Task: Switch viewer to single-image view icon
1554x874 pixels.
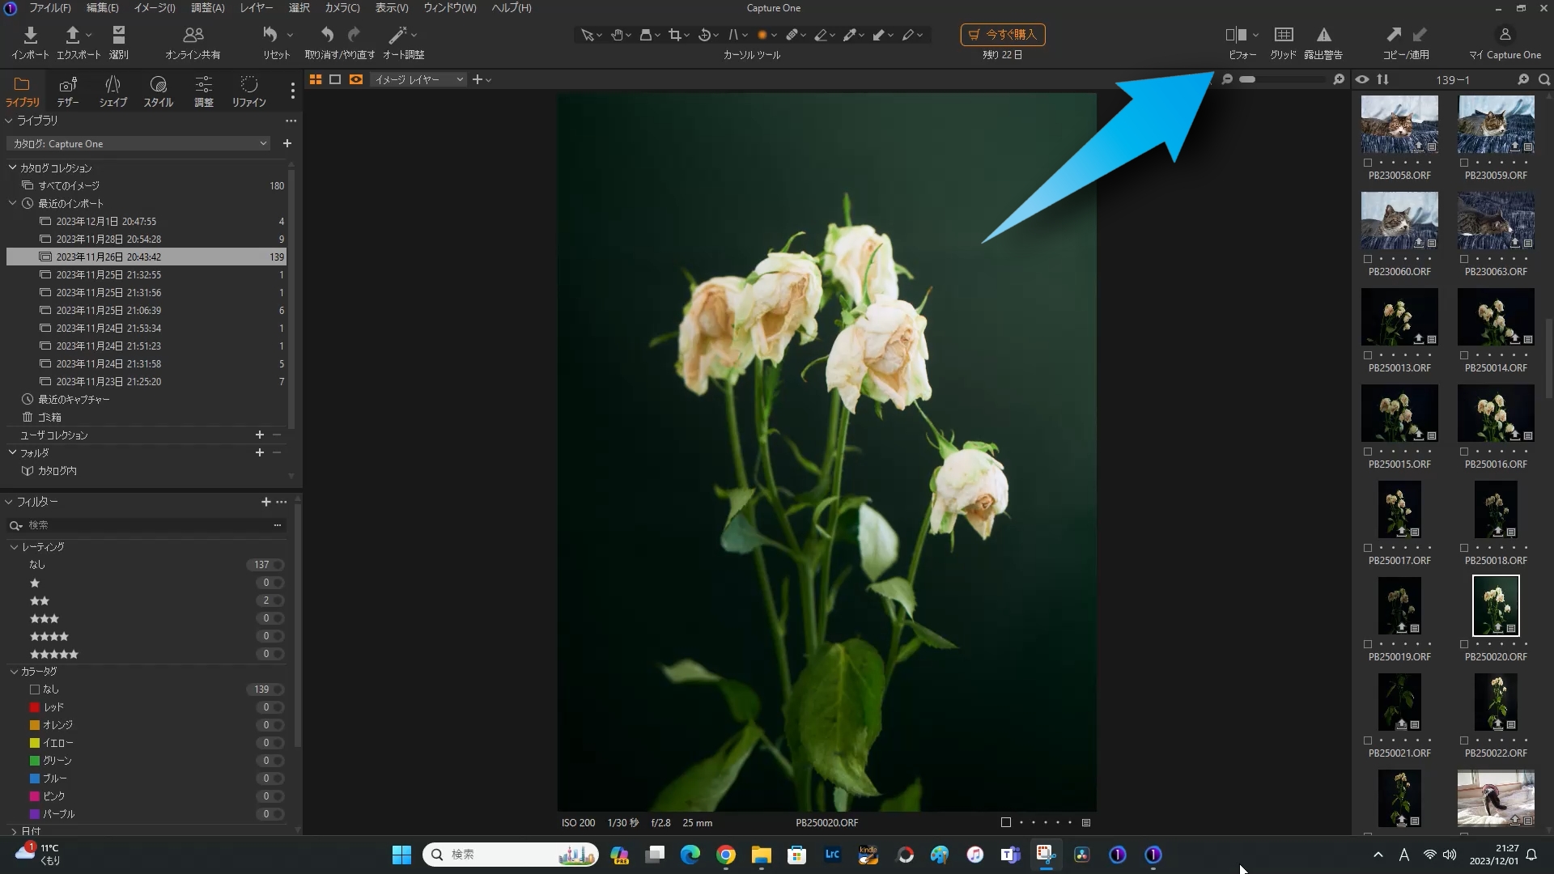Action: pos(335,79)
